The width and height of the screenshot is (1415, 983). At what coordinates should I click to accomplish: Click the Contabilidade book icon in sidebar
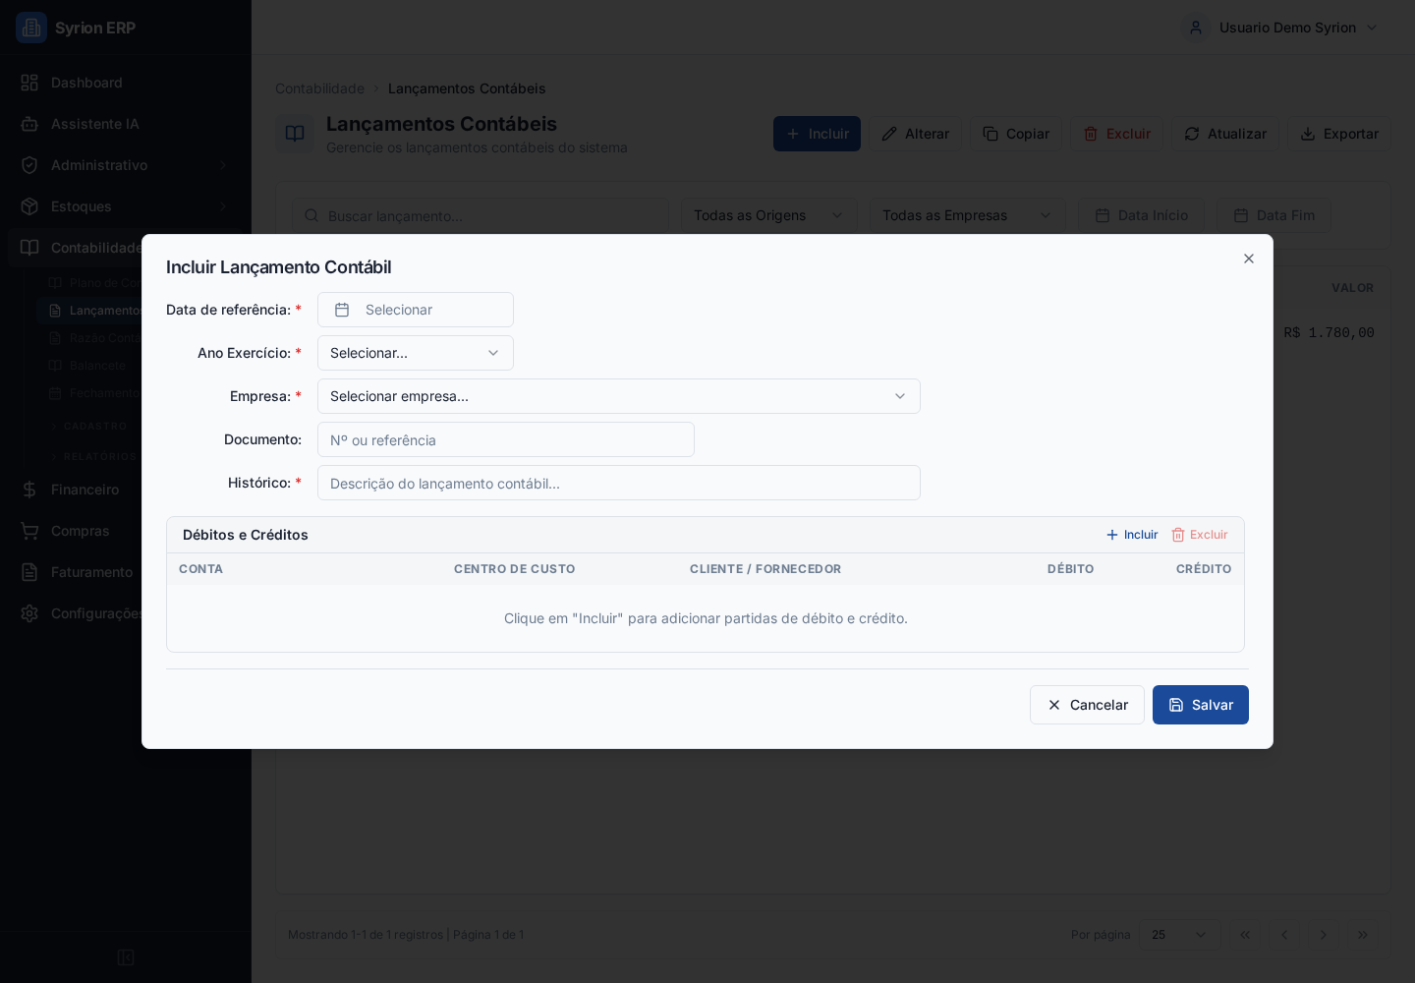point(29,248)
